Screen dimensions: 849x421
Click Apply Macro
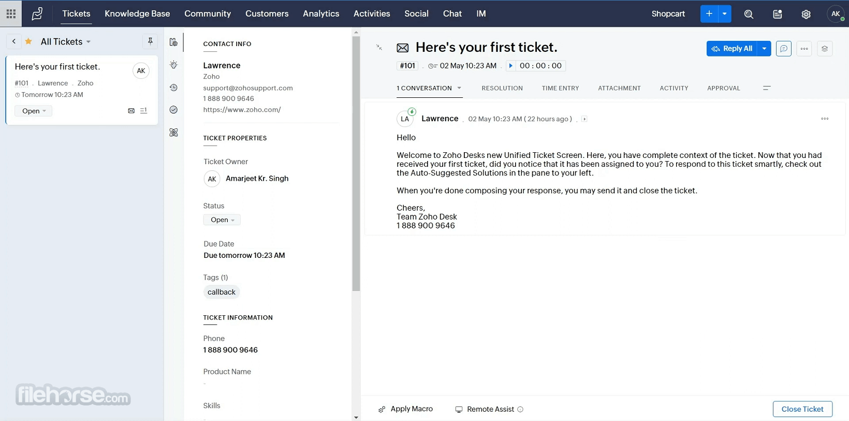pyautogui.click(x=405, y=409)
